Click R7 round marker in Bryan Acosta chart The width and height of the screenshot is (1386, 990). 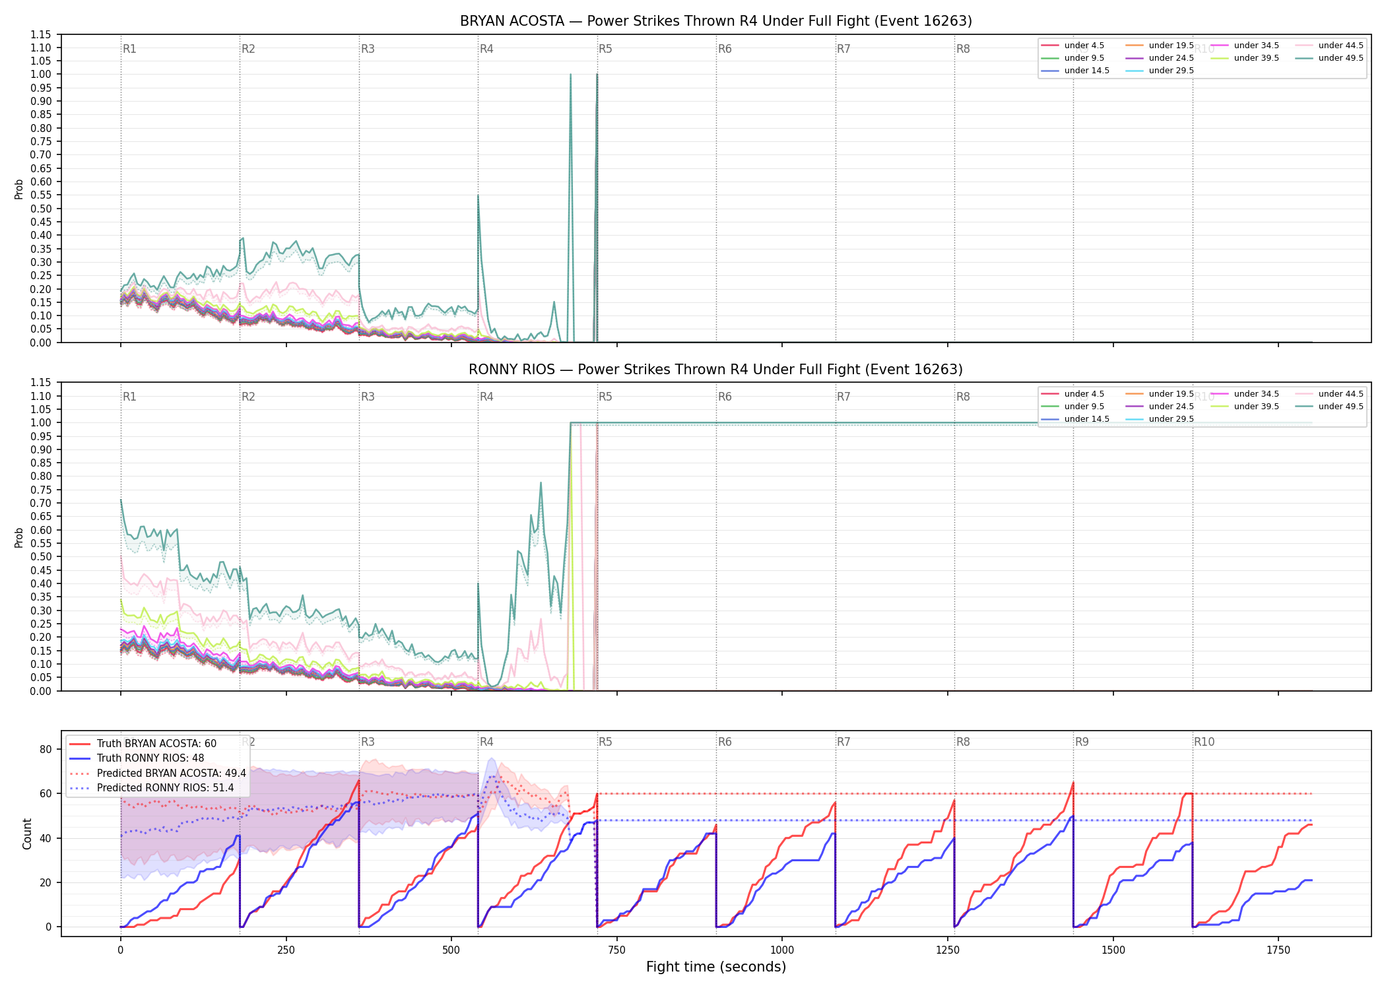tap(843, 49)
